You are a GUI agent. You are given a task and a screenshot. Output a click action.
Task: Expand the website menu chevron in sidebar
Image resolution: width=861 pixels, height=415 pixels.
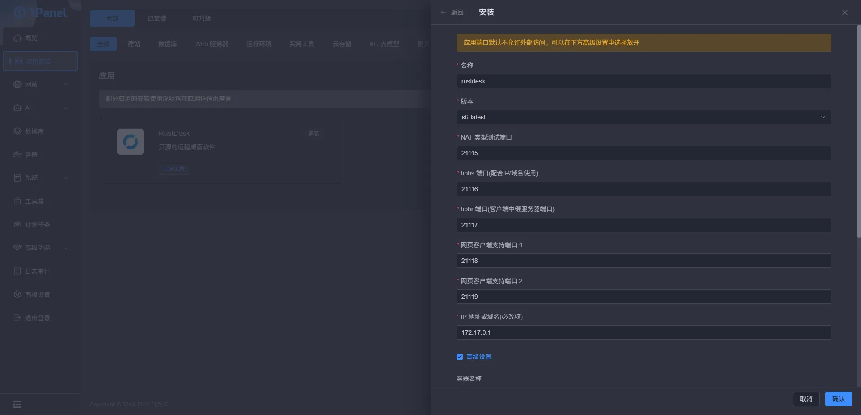click(x=66, y=84)
